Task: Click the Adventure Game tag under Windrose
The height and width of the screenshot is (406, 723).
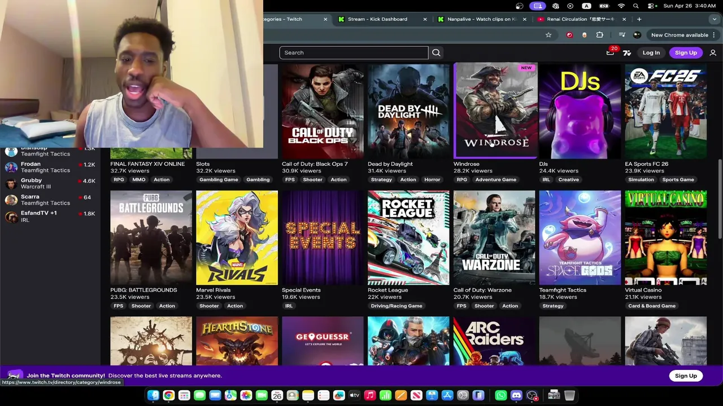Action: [x=495, y=180]
